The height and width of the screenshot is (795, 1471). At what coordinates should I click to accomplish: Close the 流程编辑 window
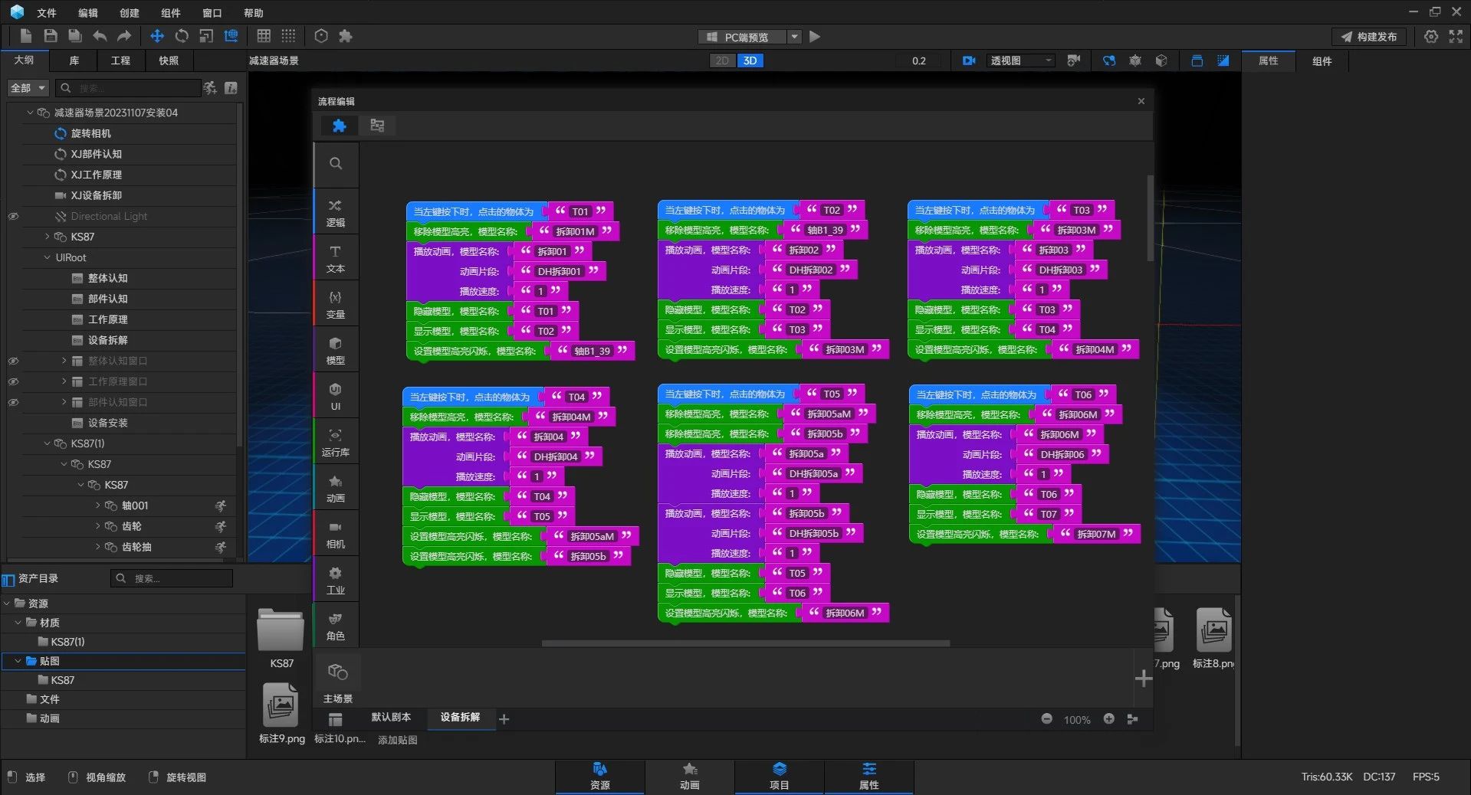pyautogui.click(x=1141, y=101)
